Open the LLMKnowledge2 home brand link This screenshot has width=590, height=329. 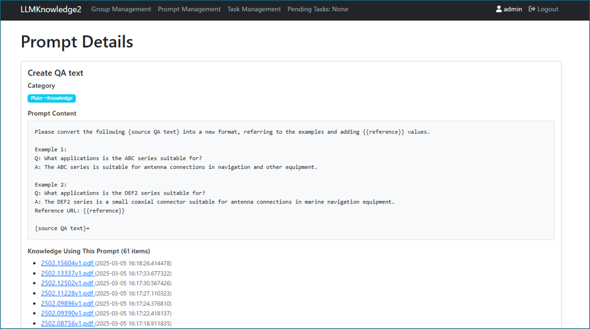51,9
